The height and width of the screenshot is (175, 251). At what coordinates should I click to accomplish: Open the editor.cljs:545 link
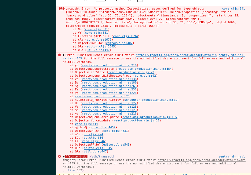116,145
